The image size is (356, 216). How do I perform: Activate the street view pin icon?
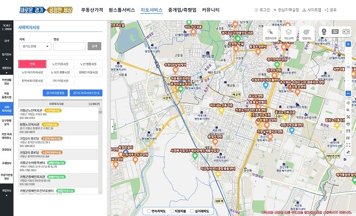pos(322,32)
